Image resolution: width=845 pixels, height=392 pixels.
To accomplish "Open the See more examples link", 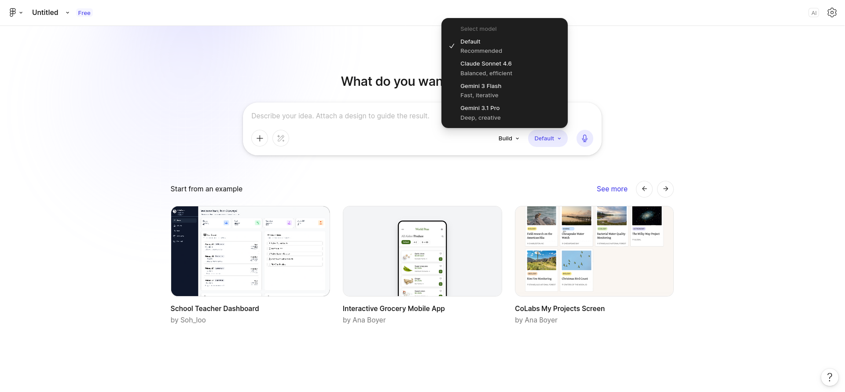I will click(612, 189).
